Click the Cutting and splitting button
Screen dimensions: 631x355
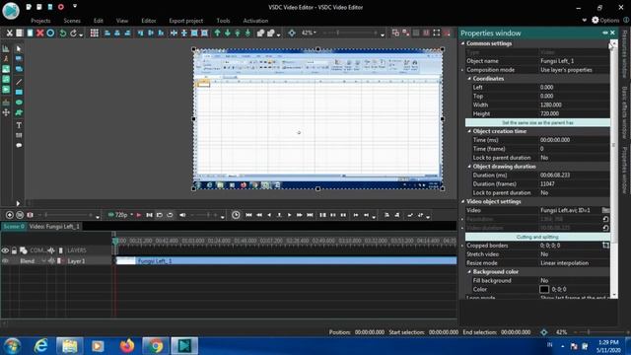coord(537,237)
